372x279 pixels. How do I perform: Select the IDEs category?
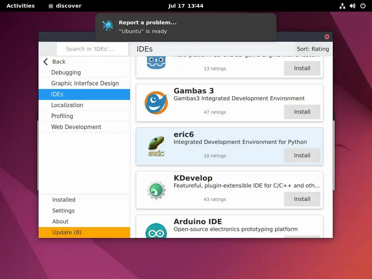[x=84, y=94]
